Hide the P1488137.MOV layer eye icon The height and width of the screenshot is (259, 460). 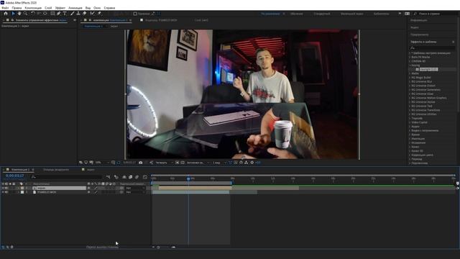[x=3, y=192]
